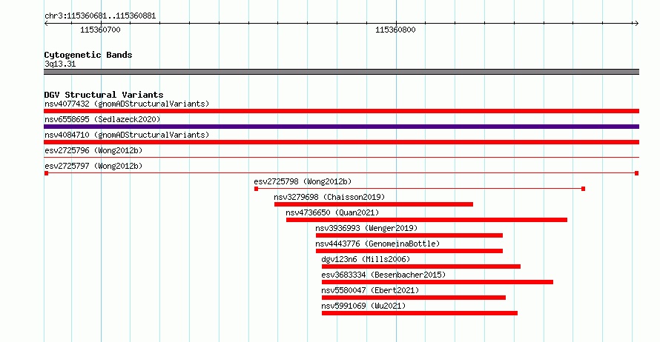Click the red bar of nsv3279698
The height and width of the screenshot is (342, 660).
tap(374, 204)
